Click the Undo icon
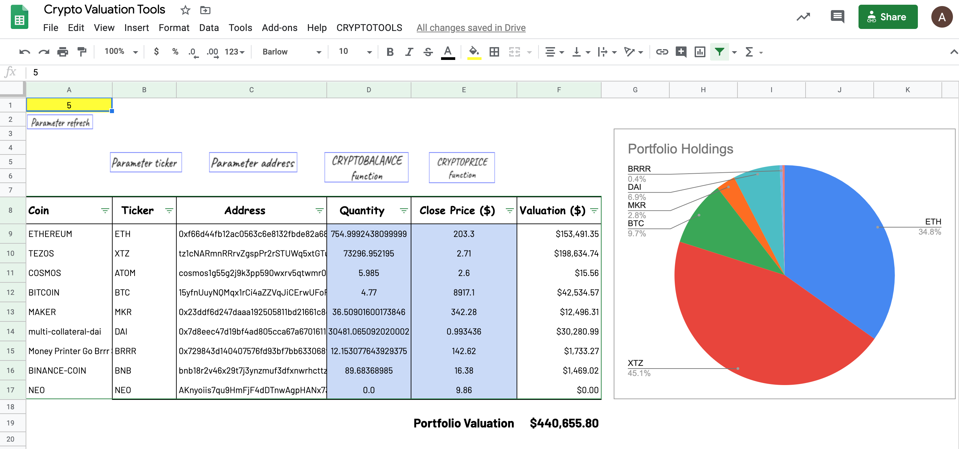 pyautogui.click(x=25, y=52)
